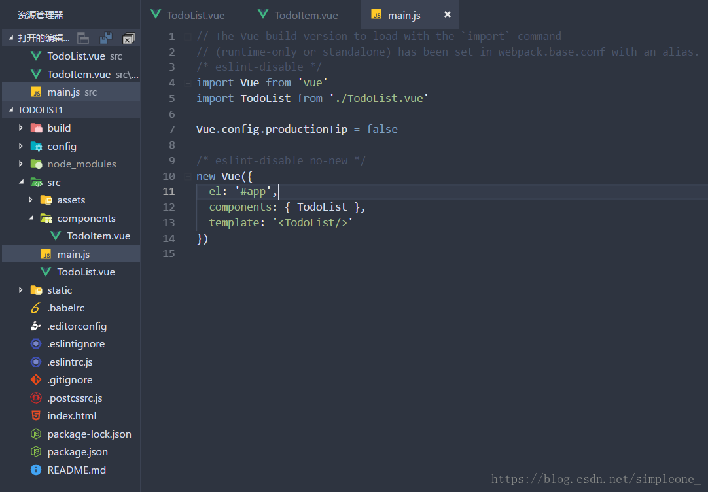Open TodoItem.vue in open editors list
708x492 pixels.
[71, 74]
